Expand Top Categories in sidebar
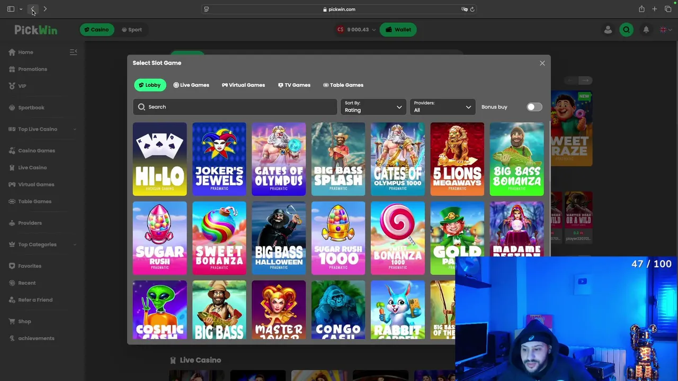Image resolution: width=678 pixels, height=381 pixels. click(x=74, y=244)
